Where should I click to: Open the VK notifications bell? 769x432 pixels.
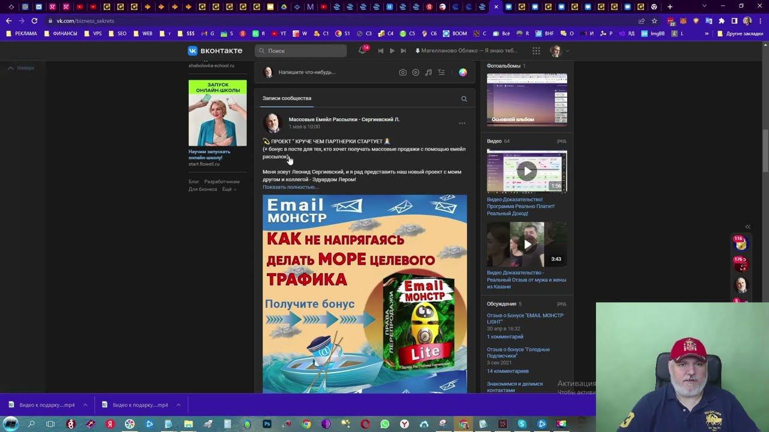pyautogui.click(x=362, y=51)
